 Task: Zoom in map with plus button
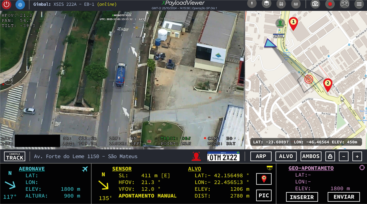[x=357, y=156]
